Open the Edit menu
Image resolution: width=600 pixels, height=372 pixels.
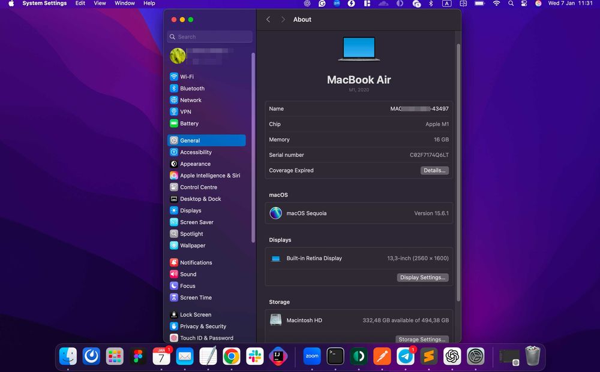(x=80, y=4)
